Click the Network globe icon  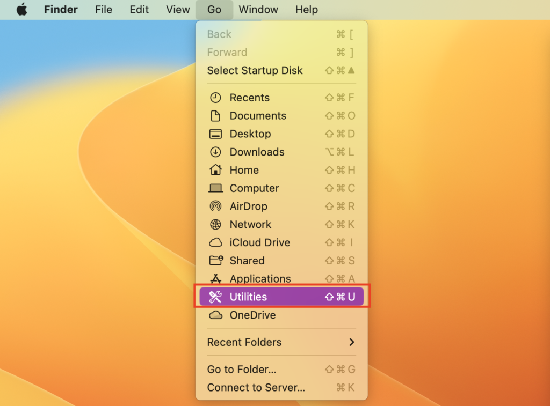[x=215, y=225]
